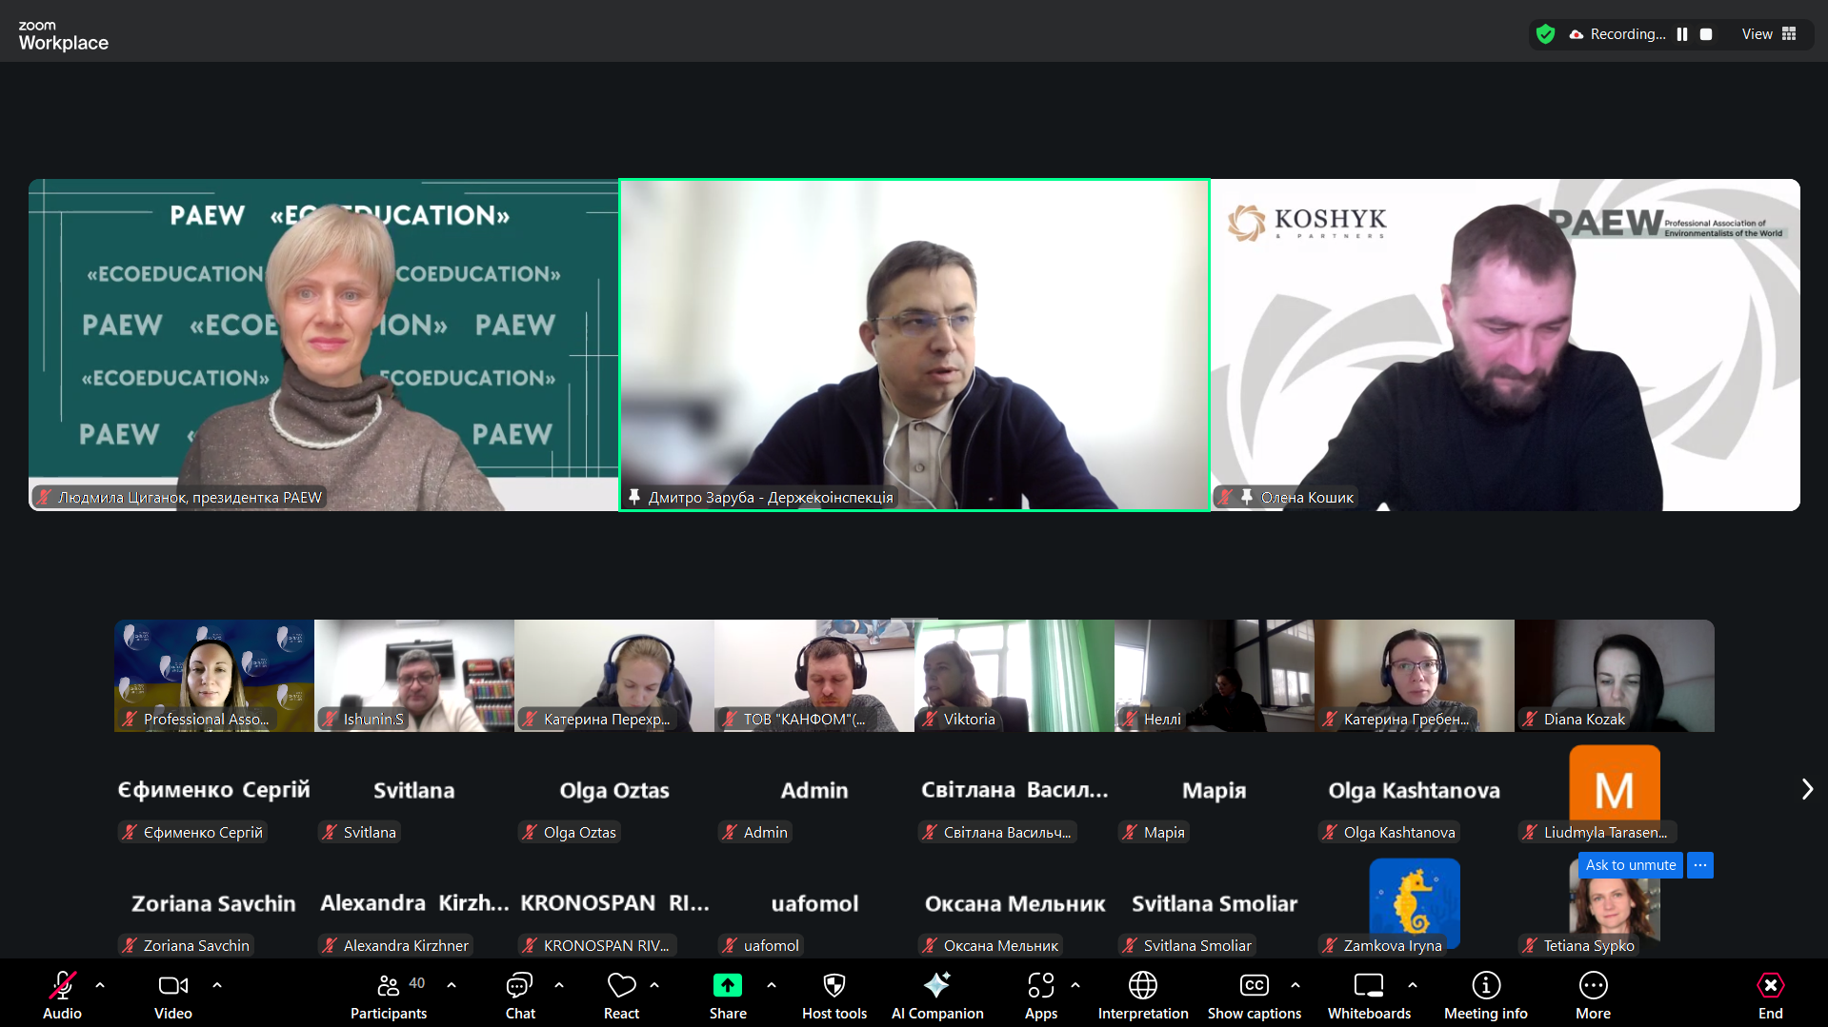This screenshot has width=1828, height=1027.
Task: Click Ask to unmute button
Action: coord(1630,865)
